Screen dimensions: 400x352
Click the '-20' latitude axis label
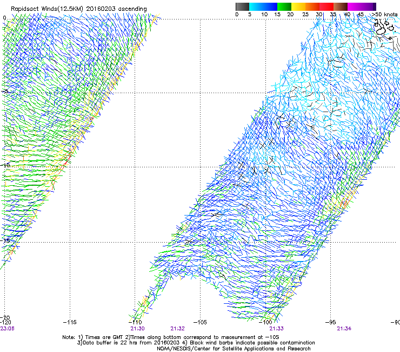(5, 317)
